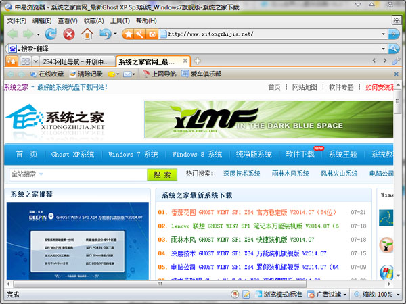This screenshot has height=304, width=406.
Task: Click the 深度技术系统 hot search link
Action: click(x=242, y=174)
